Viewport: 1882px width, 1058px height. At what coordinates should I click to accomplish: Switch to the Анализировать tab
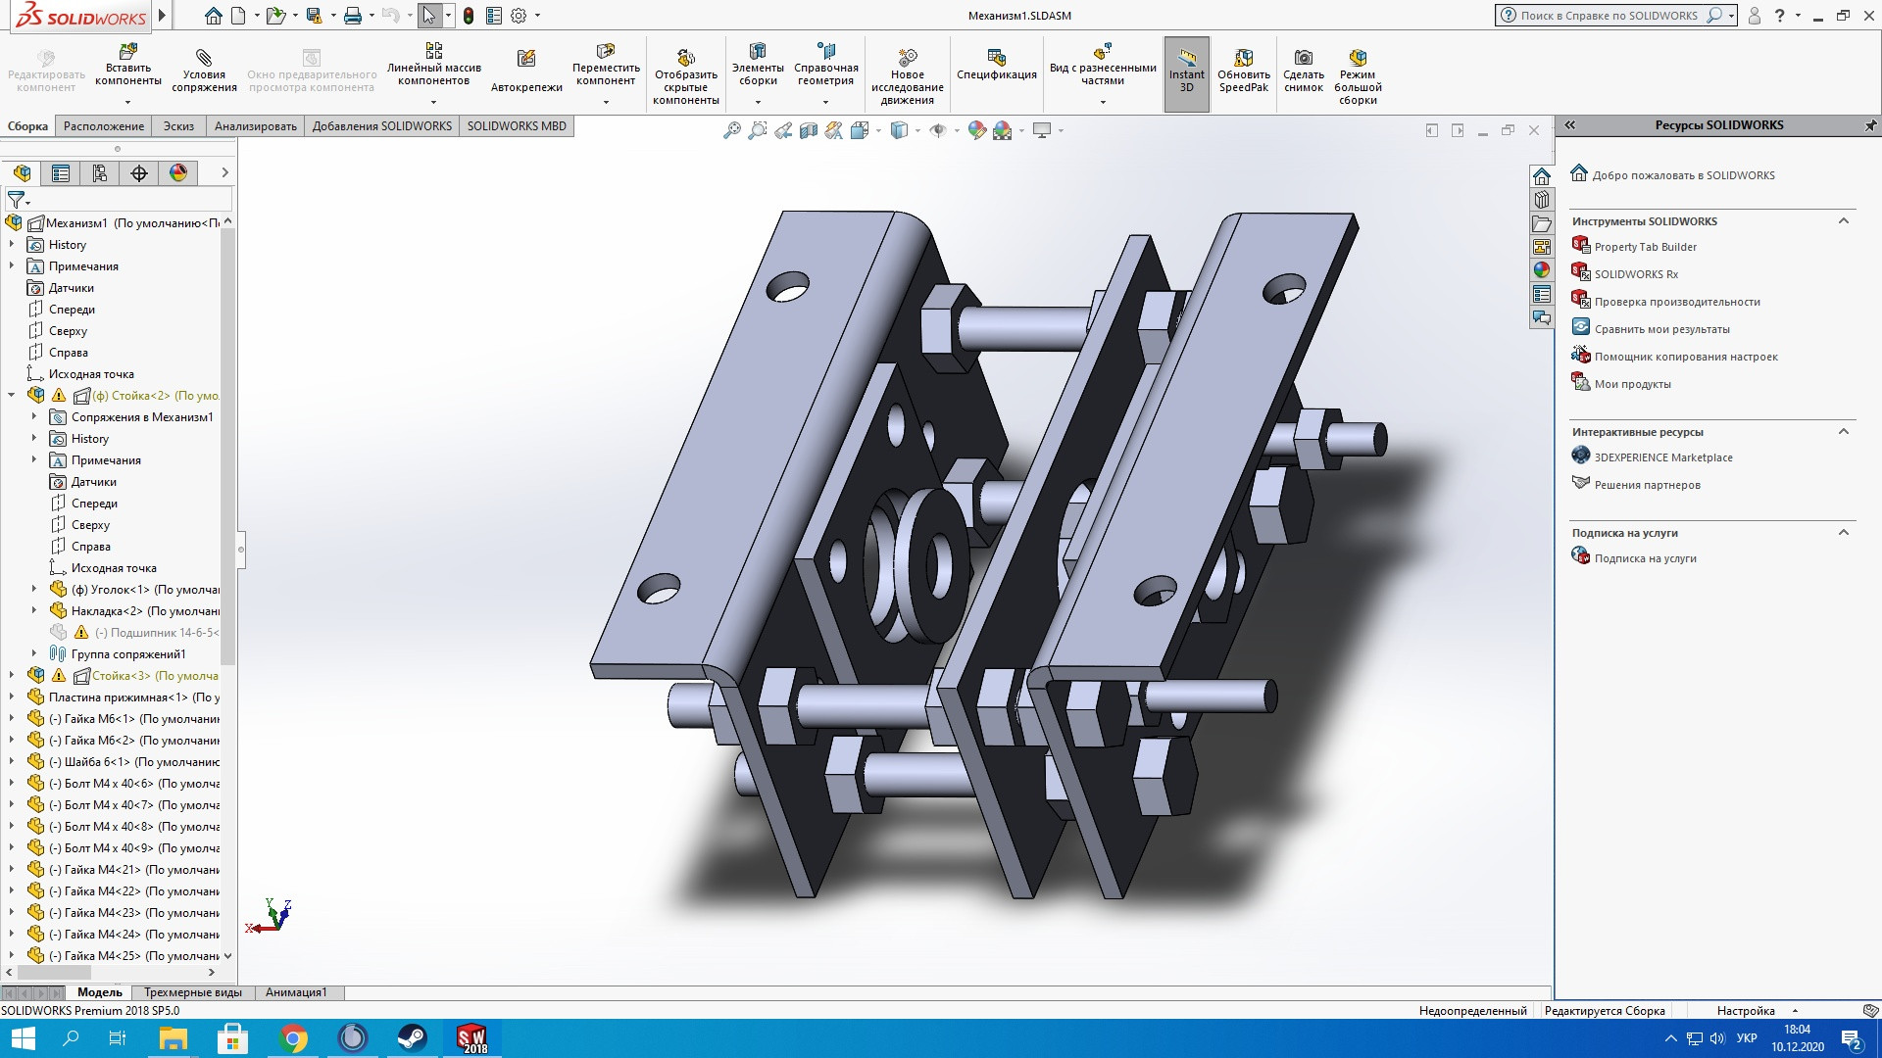(255, 126)
